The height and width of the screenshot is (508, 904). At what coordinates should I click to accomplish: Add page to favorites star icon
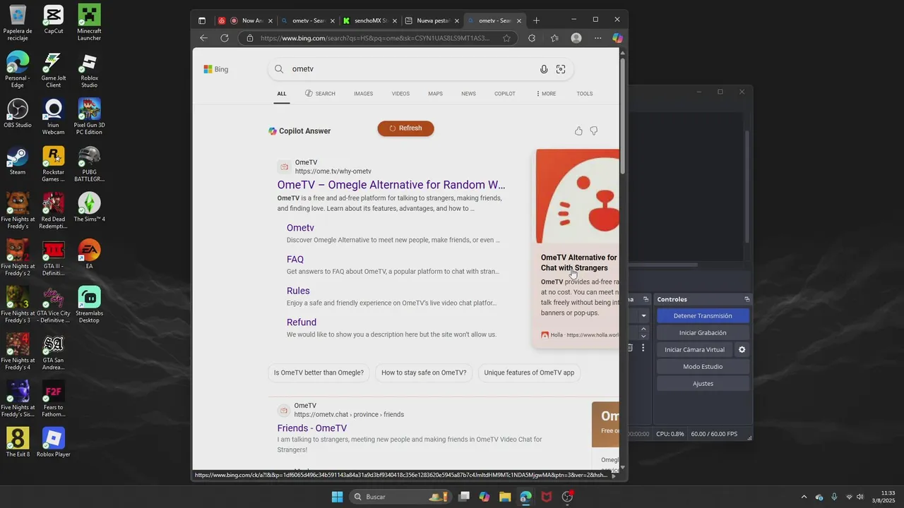point(506,38)
